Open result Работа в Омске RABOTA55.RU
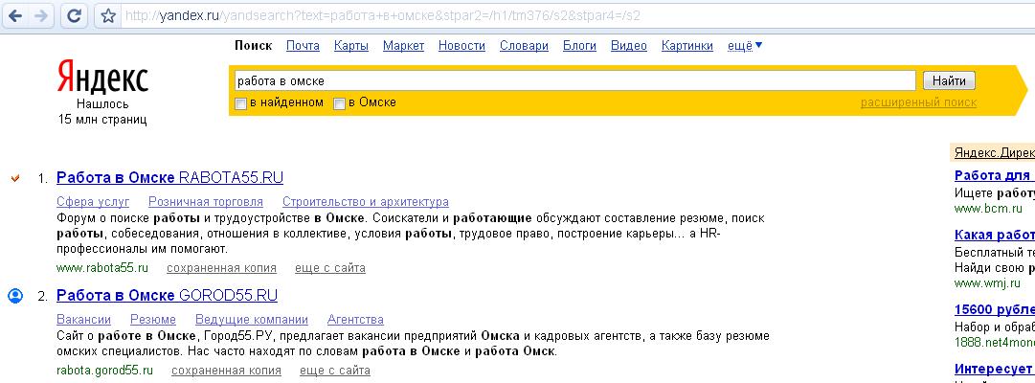This screenshot has height=383, width=1035. (169, 178)
